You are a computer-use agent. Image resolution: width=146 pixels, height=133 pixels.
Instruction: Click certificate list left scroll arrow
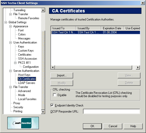click(53, 67)
